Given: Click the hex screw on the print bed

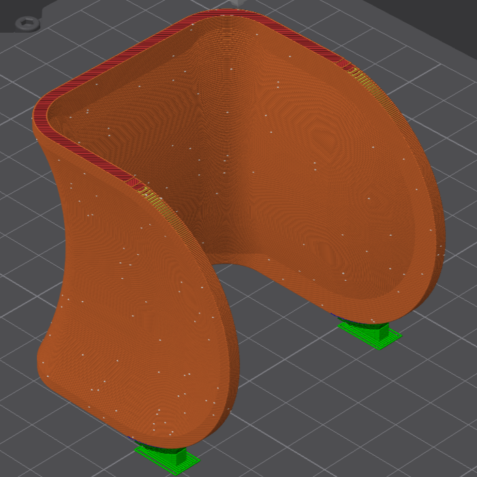Looking at the screenshot, I should tap(28, 23).
